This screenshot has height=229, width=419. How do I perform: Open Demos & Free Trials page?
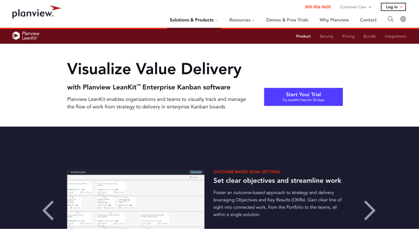[x=287, y=20]
